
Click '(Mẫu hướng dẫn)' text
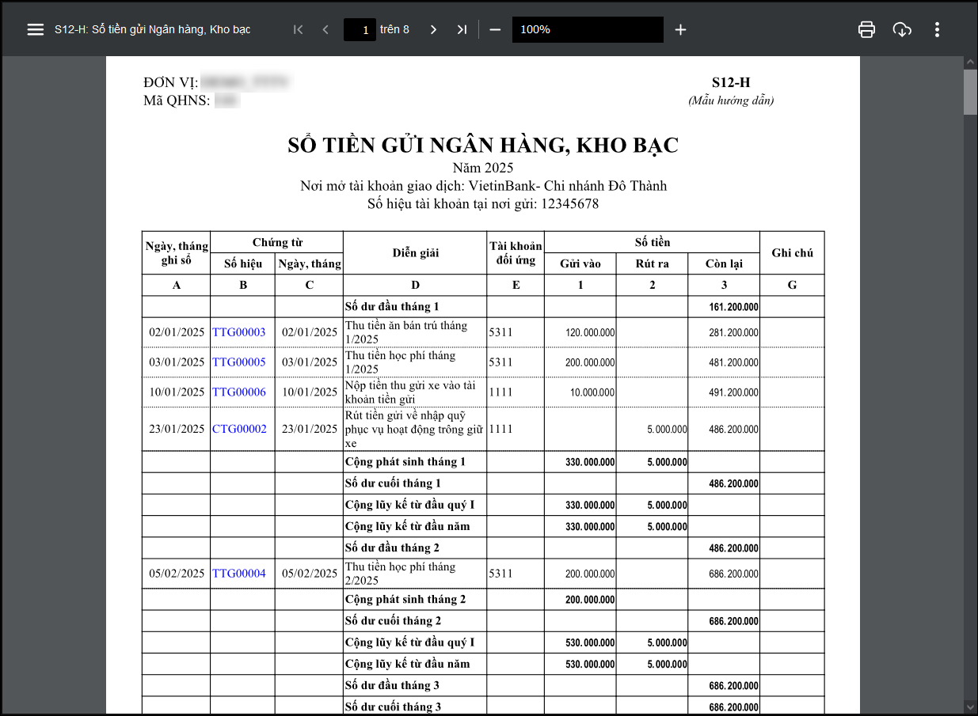coord(731,100)
